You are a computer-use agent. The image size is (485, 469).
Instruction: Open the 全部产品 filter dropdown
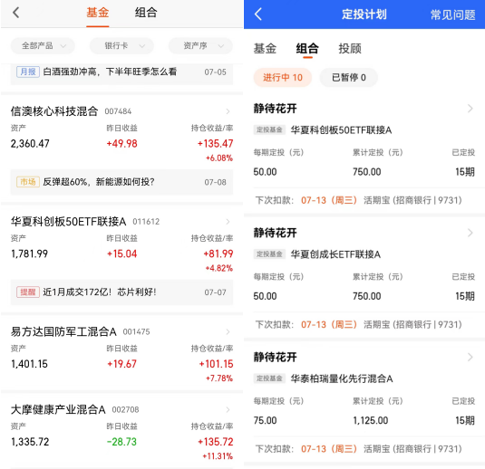[x=43, y=46]
